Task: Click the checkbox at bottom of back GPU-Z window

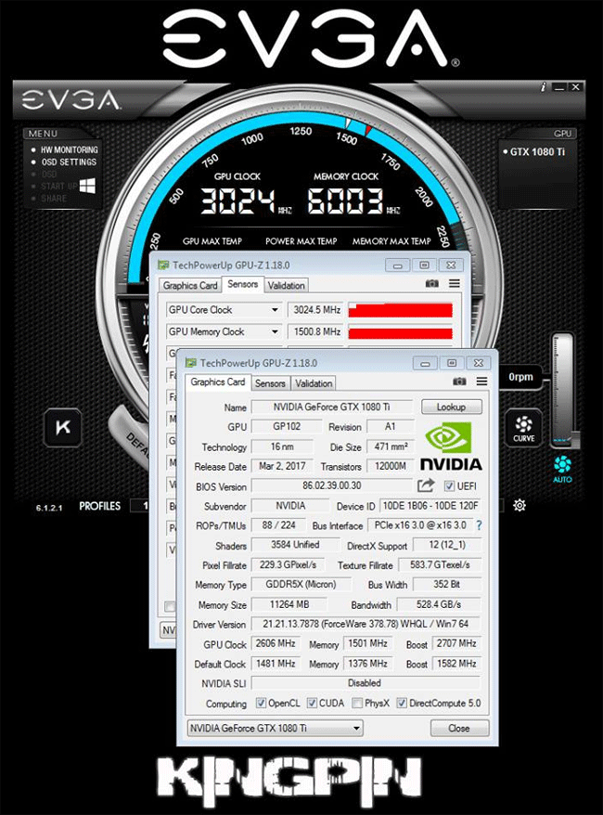Action: pos(170,606)
